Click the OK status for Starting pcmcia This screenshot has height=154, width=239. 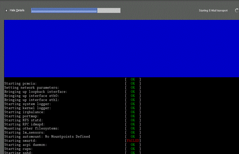(x=133, y=83)
